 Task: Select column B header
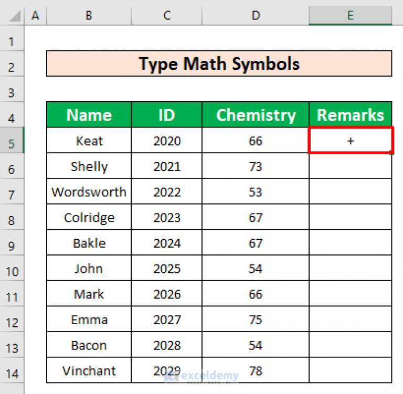point(89,15)
